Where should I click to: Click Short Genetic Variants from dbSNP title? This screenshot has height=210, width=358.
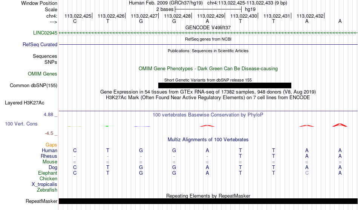tap(208, 80)
